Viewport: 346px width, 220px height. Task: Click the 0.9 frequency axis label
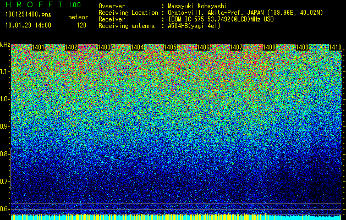coord(4,127)
